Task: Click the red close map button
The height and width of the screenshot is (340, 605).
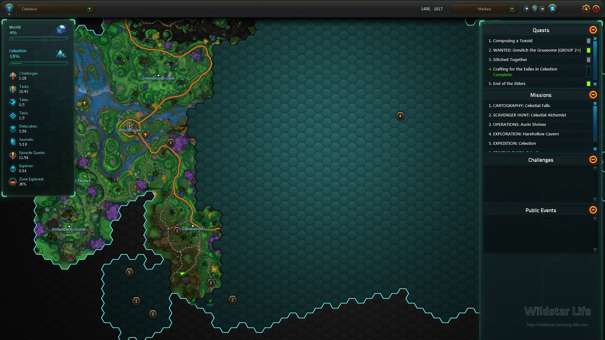Action: 596,9
